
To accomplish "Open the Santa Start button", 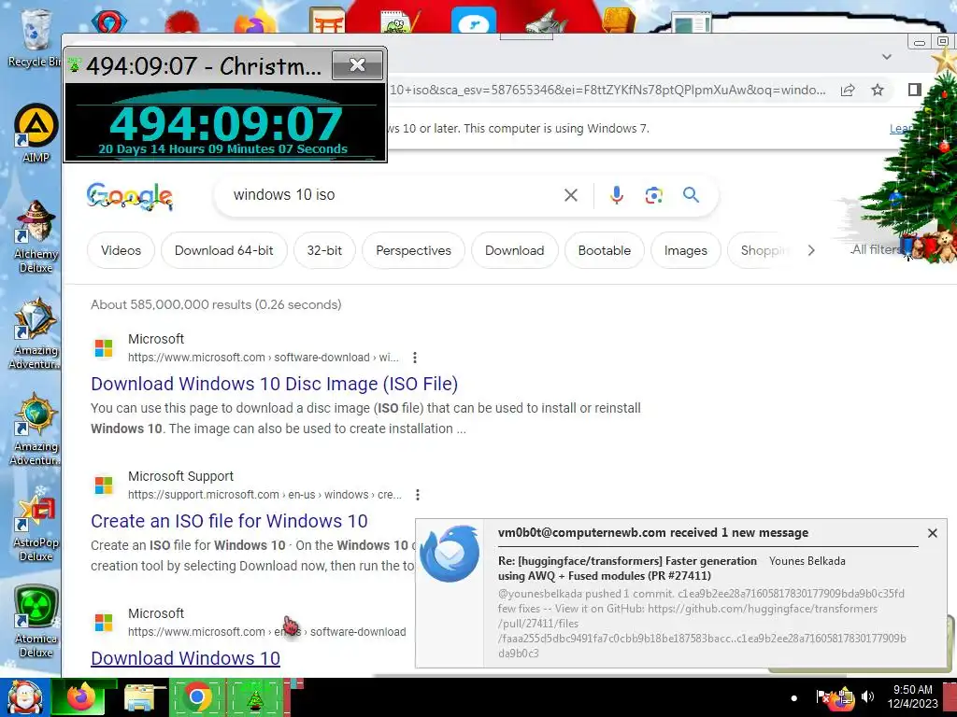I will tap(24, 697).
